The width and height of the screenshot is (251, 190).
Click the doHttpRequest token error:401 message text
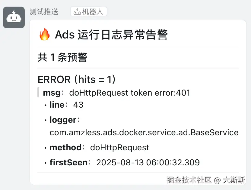(x=130, y=93)
